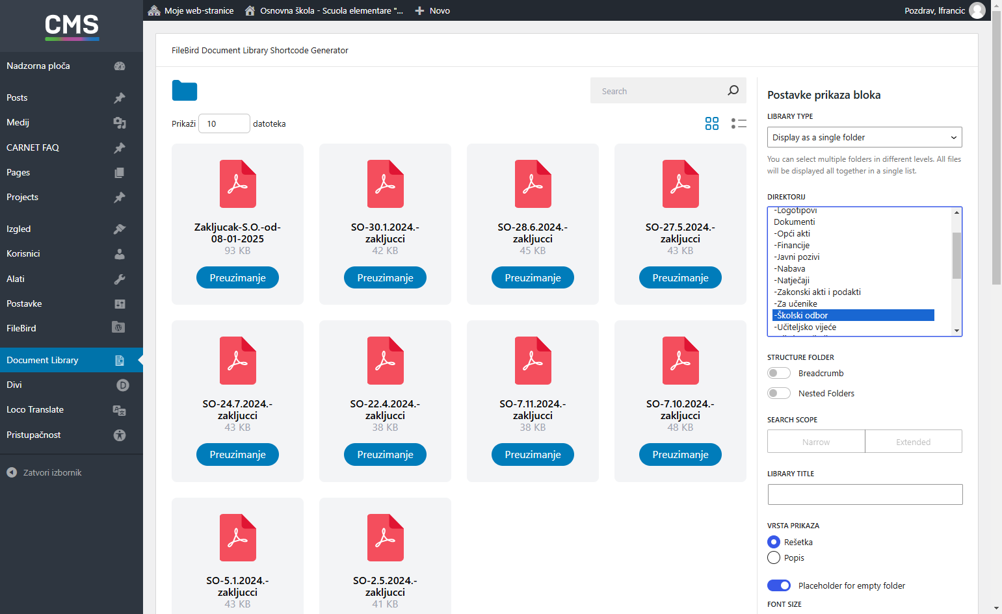Click the Korisnici user icon
The height and width of the screenshot is (614, 1002).
tap(120, 254)
